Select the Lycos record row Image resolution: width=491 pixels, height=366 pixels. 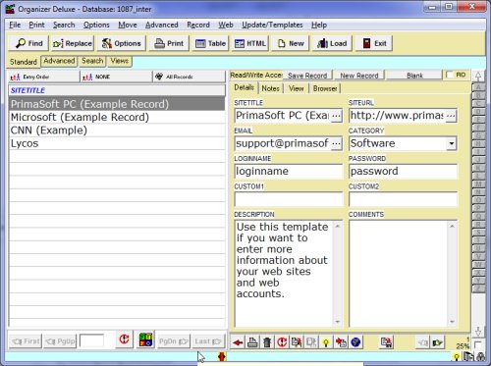117,143
